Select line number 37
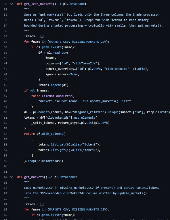Viewport: 170px width, 220px height. tap(5, 42)
